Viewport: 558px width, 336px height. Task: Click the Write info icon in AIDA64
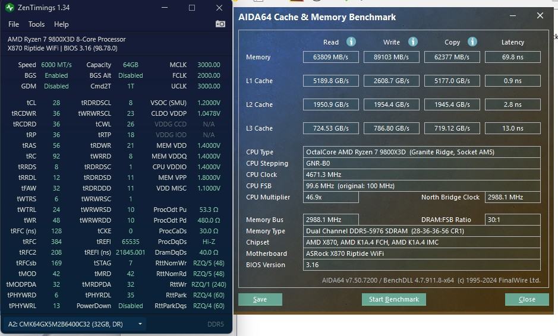412,42
